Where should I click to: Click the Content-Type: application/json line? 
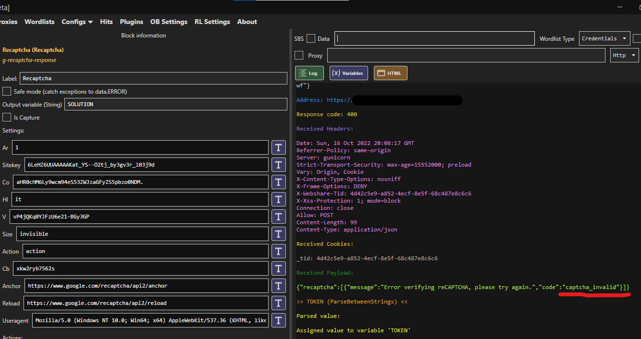pos(347,230)
